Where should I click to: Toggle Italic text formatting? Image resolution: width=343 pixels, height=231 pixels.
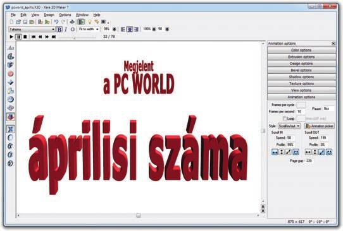66,29
